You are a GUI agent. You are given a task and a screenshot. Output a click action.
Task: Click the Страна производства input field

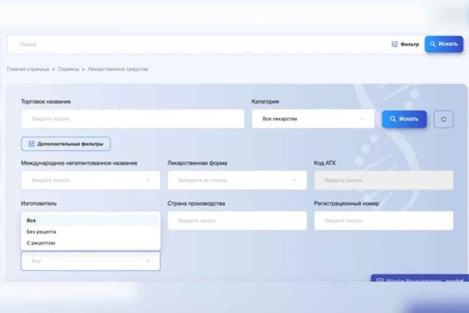(x=237, y=221)
